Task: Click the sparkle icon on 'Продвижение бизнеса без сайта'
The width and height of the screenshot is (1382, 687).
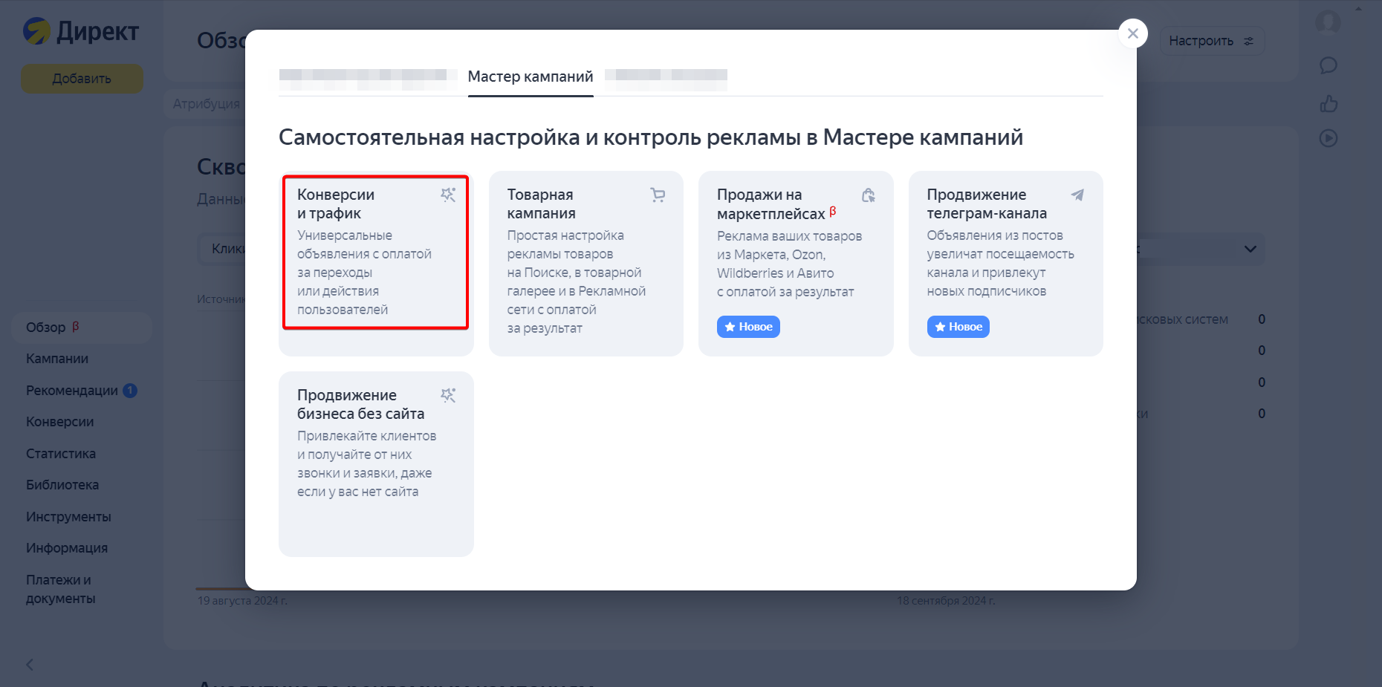Action: click(x=448, y=395)
